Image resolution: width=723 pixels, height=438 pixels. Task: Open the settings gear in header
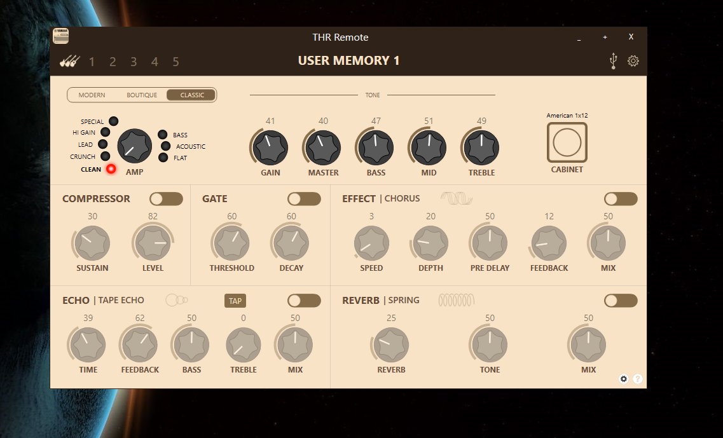point(633,62)
